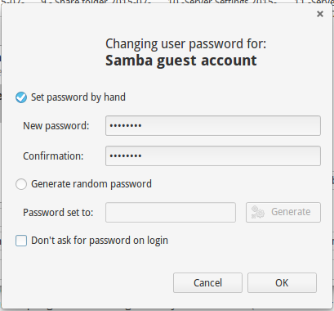Close the password dialog with the X icon
334x311 pixels.
pos(320,14)
